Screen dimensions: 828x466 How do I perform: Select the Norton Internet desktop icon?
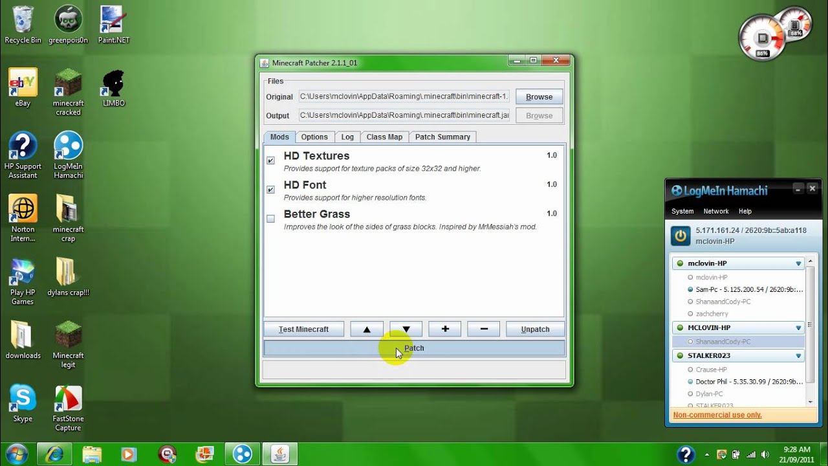tap(23, 219)
